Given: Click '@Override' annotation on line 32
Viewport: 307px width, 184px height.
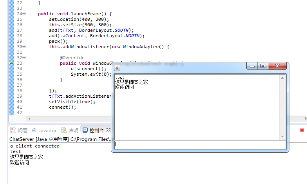Looking at the screenshot, I should 72,58.
